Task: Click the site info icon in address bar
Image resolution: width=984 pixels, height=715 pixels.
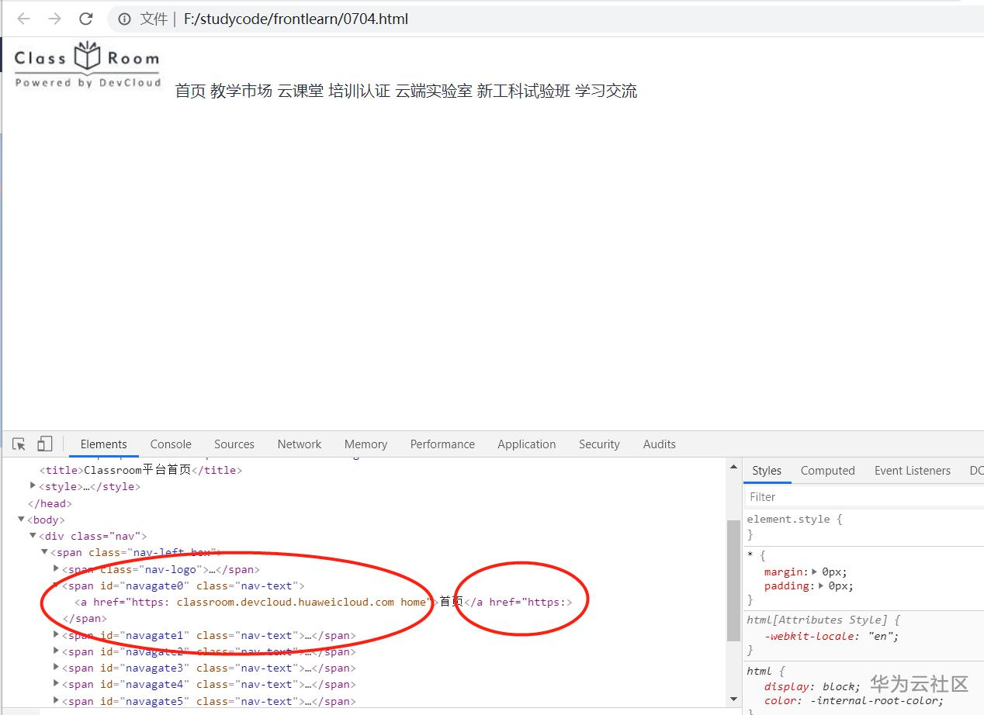Action: click(123, 19)
